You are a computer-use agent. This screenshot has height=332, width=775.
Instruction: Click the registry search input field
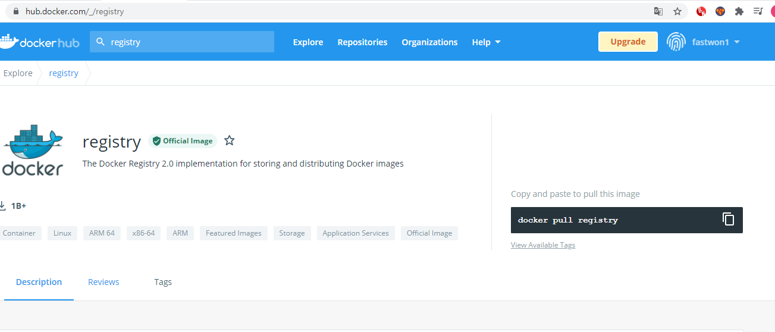point(182,42)
